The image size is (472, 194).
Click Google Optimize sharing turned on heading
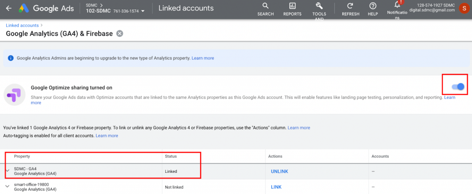pyautogui.click(x=72, y=88)
